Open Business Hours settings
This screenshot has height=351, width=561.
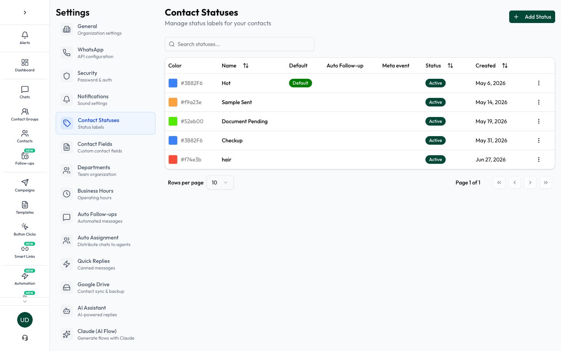(106, 194)
